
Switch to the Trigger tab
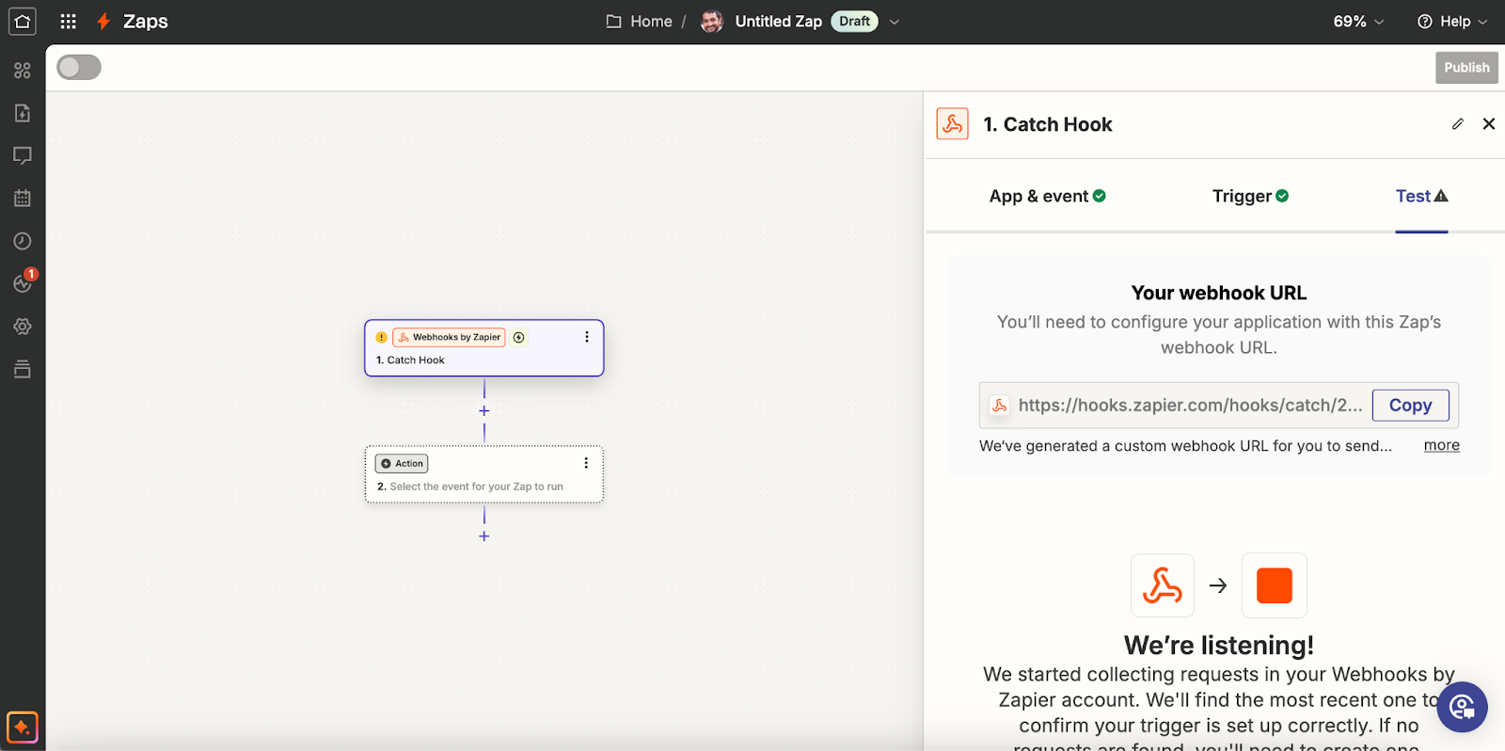1250,196
